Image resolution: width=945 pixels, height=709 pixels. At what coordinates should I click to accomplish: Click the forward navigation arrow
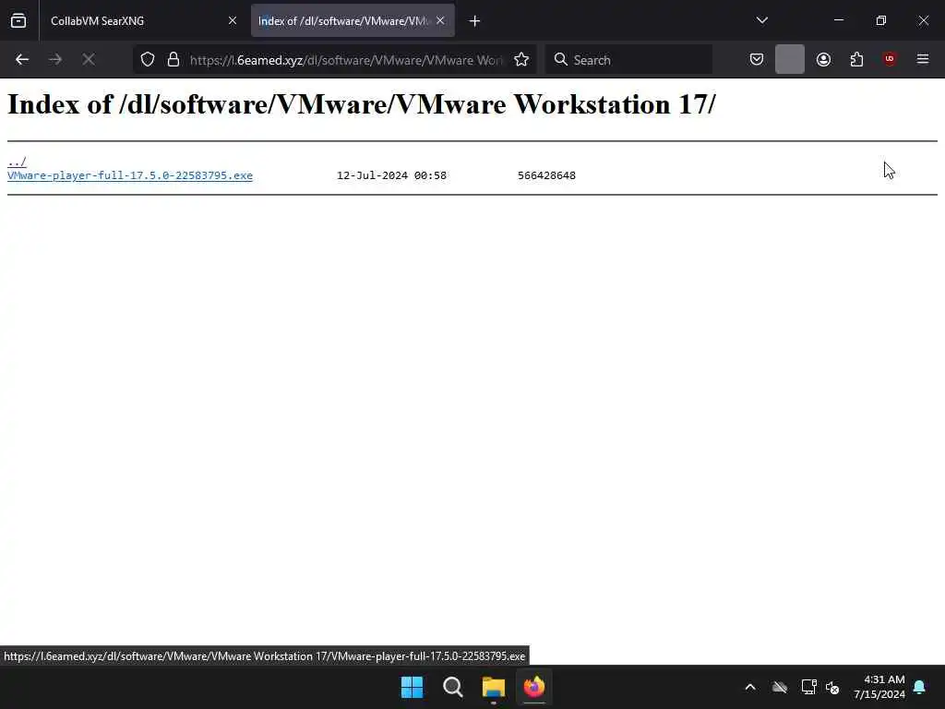click(x=55, y=59)
